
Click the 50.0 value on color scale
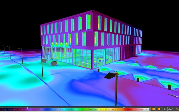(x=72, y=110)
